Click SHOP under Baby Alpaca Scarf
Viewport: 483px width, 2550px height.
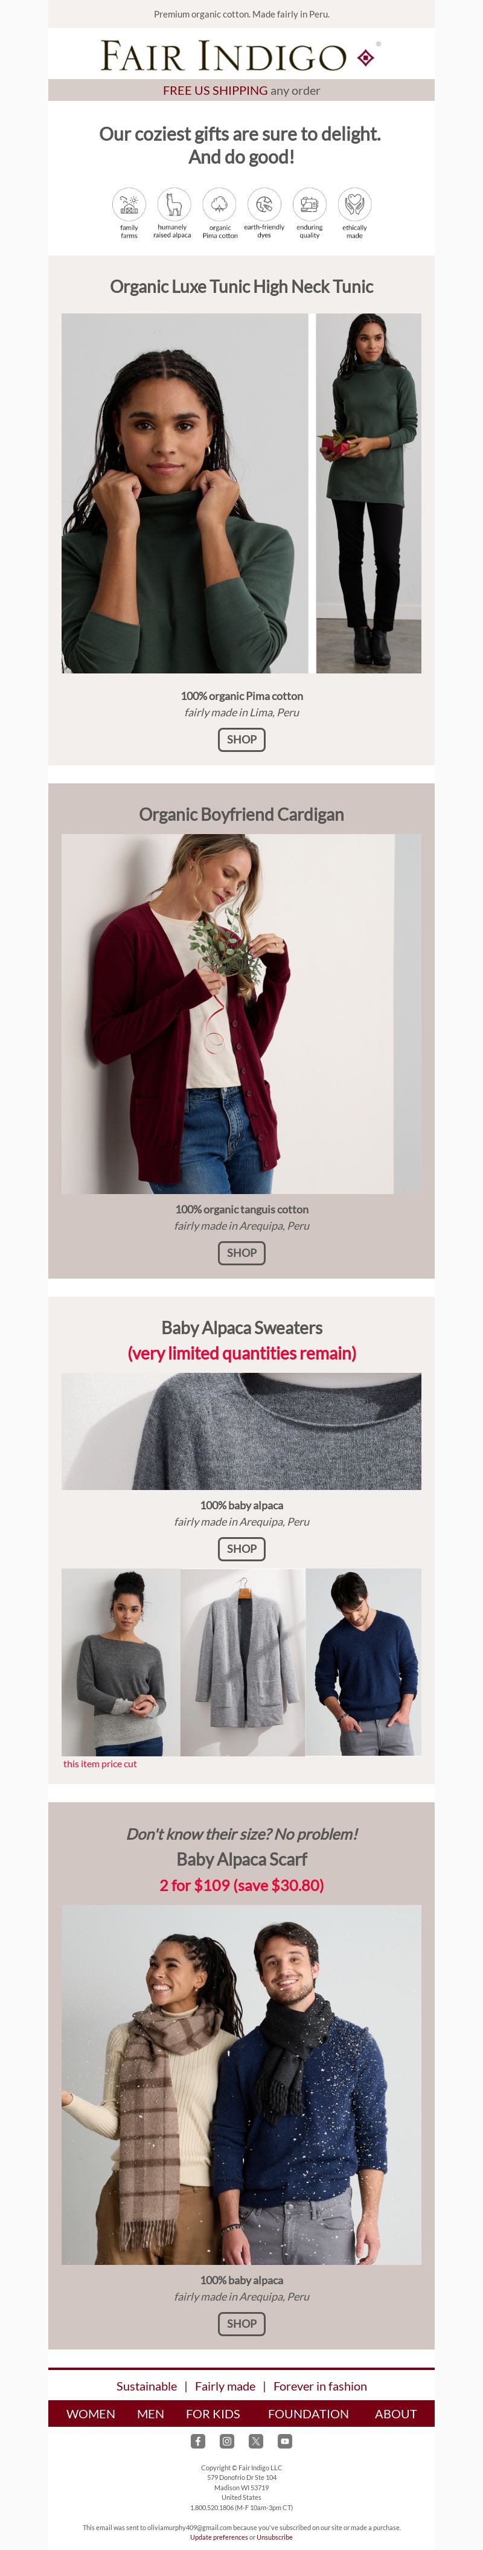pos(241,2322)
